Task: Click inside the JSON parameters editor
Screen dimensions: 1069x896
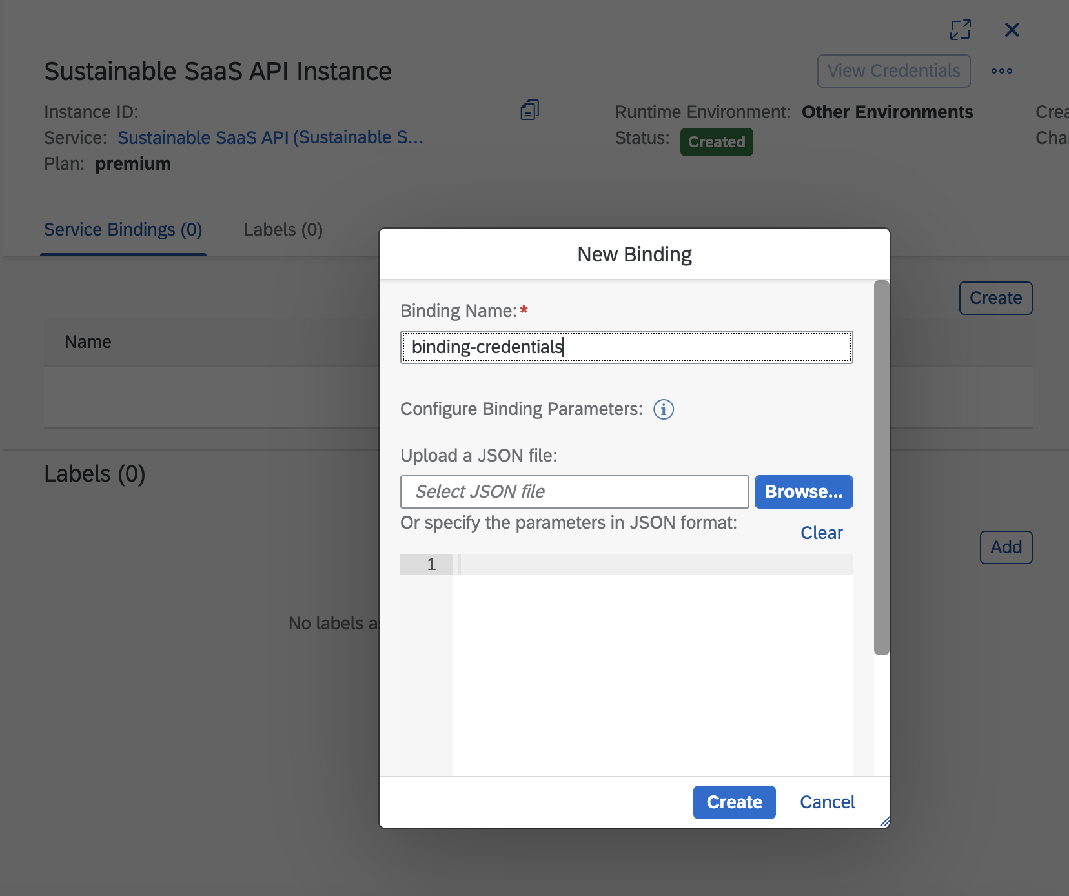Action: [653, 665]
